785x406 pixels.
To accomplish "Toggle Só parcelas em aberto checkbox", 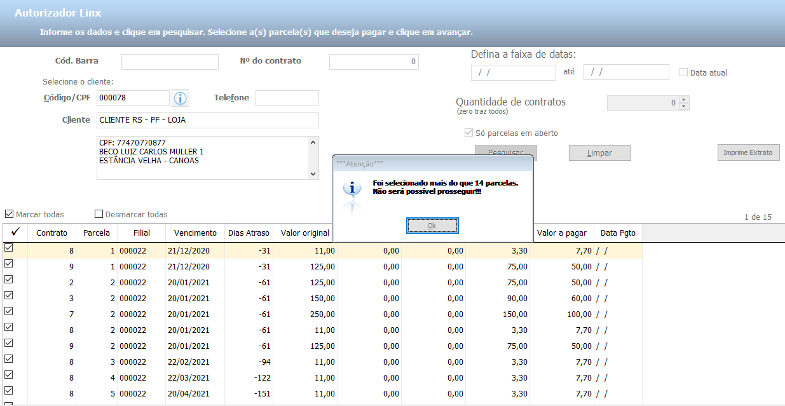I will (x=469, y=133).
